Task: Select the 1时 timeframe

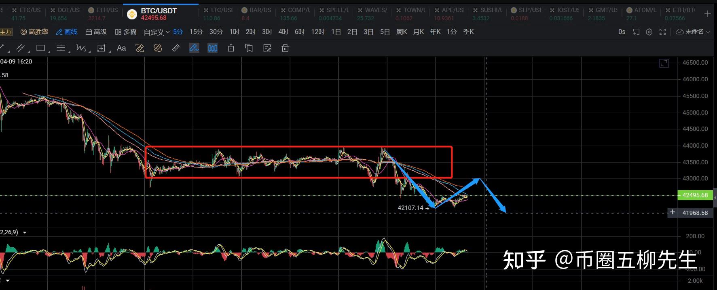Action: click(235, 32)
